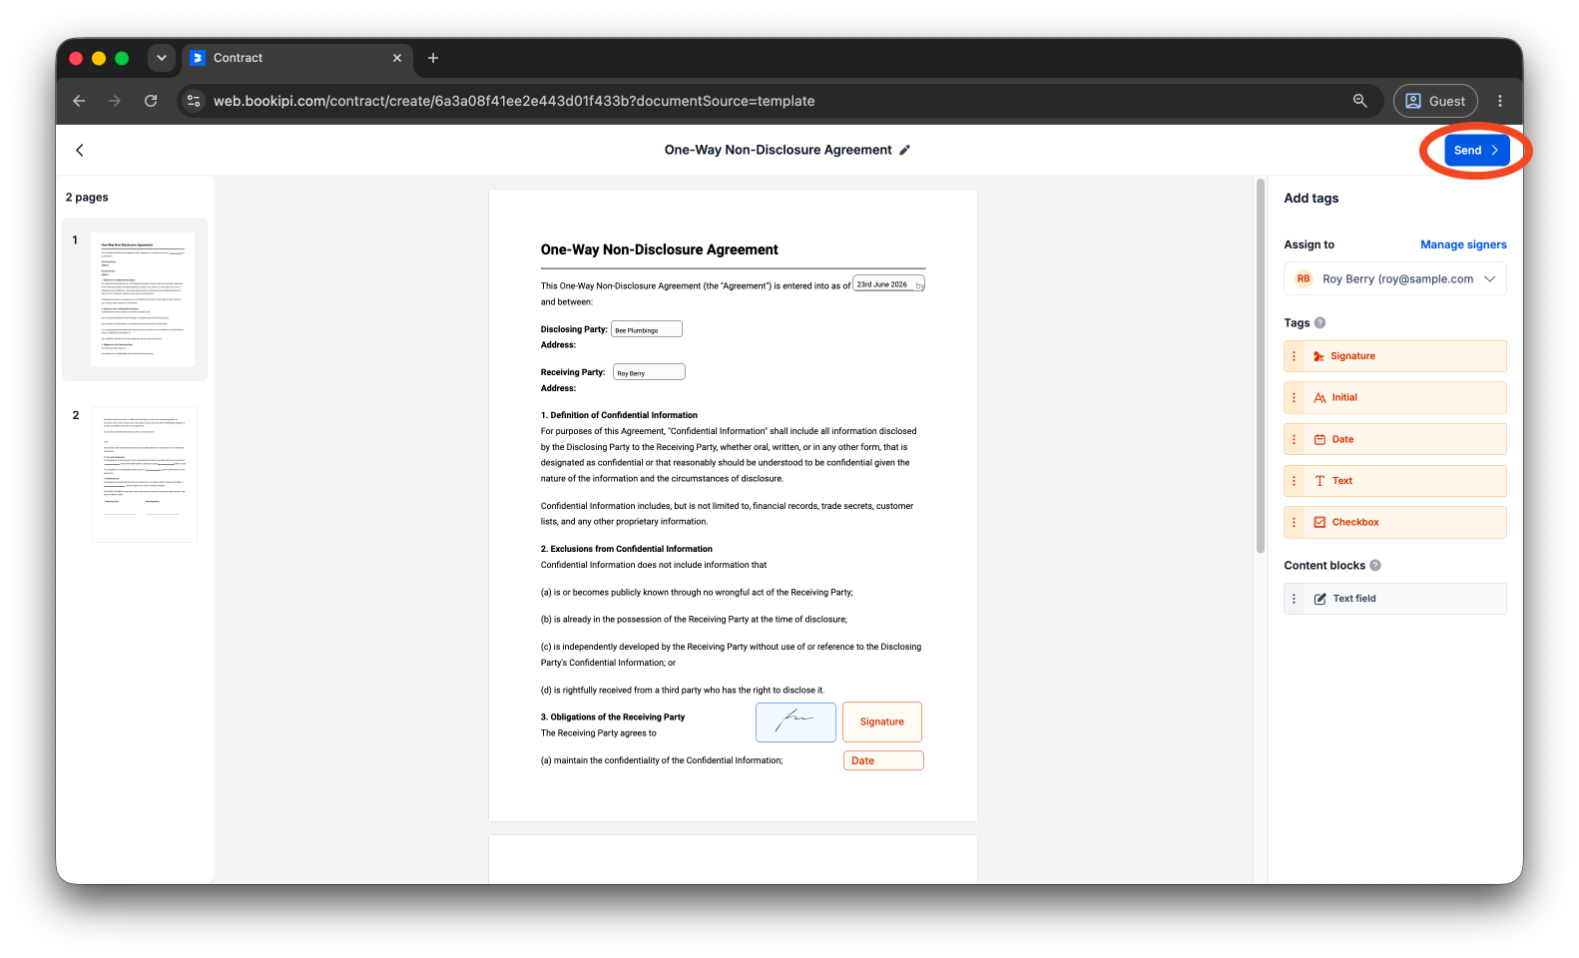Open the tab search dropdown arrow

pos(162,58)
